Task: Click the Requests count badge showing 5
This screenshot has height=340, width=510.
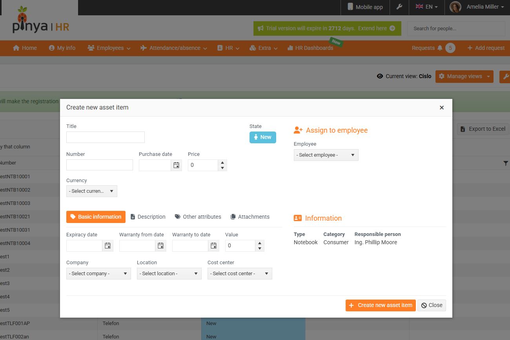Action: coord(450,48)
